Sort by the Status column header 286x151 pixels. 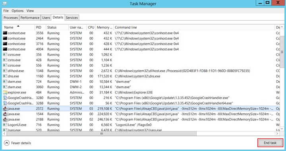57,27
